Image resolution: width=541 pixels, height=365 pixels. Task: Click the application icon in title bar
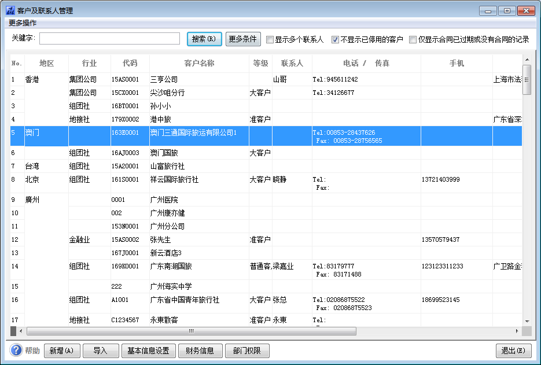click(x=10, y=11)
